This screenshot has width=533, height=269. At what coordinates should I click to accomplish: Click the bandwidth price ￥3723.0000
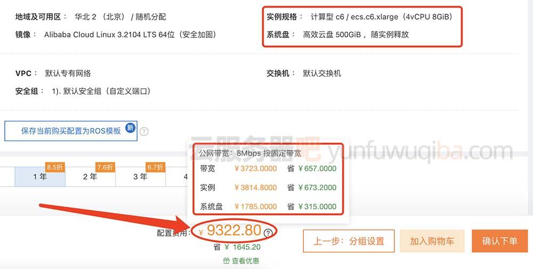click(256, 168)
